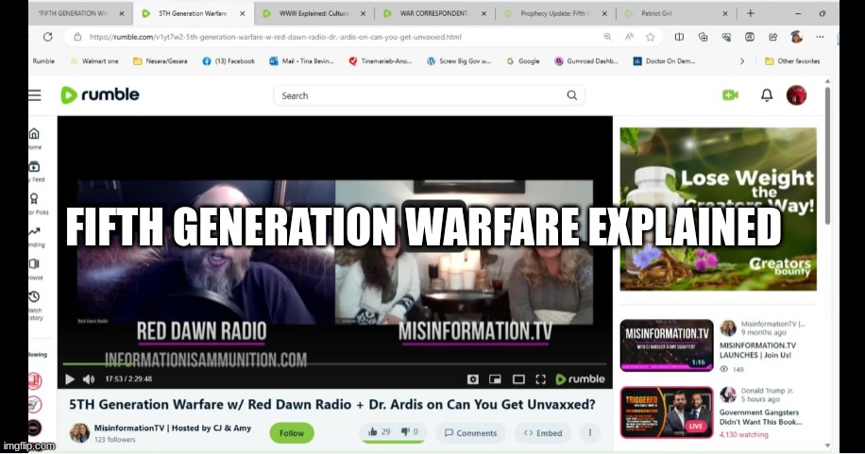Open Edge settings and more menu

[x=820, y=37]
